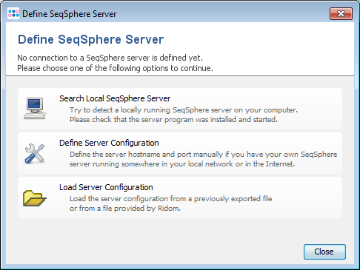360x270 pixels.
Task: Click 'Load the server configuration from' description
Action: [170, 199]
